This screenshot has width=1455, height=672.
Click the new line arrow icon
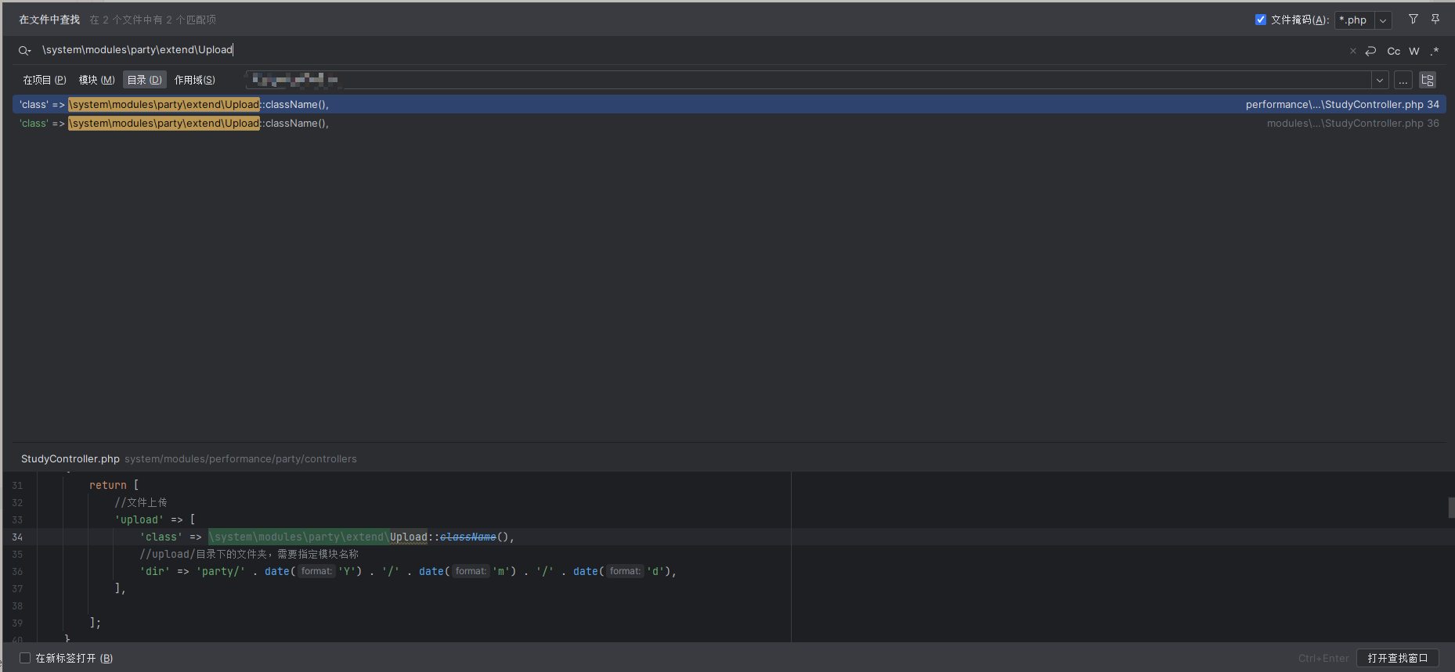(x=1370, y=51)
